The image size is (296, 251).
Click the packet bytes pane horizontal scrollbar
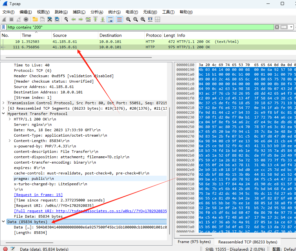(x=196, y=235)
